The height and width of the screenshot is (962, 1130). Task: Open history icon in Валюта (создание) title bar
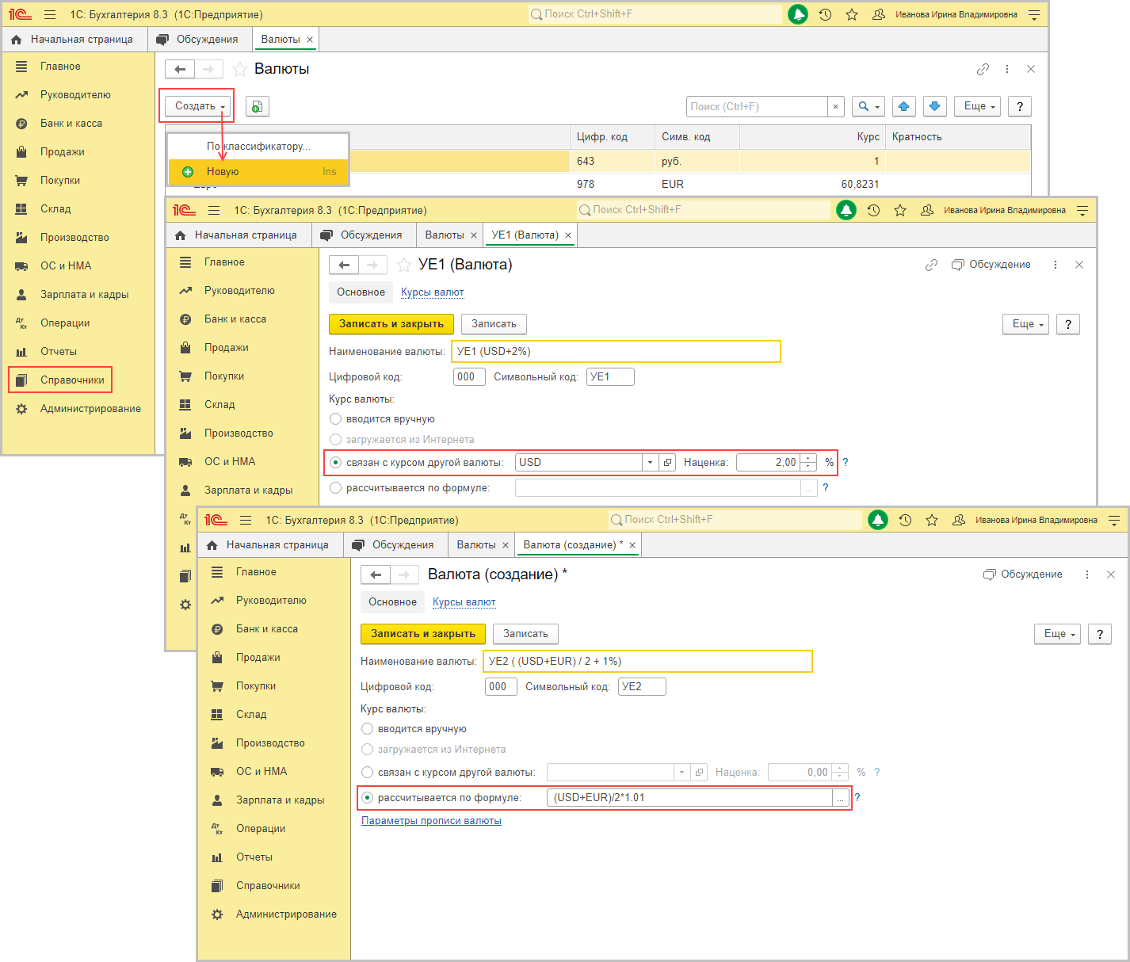905,520
